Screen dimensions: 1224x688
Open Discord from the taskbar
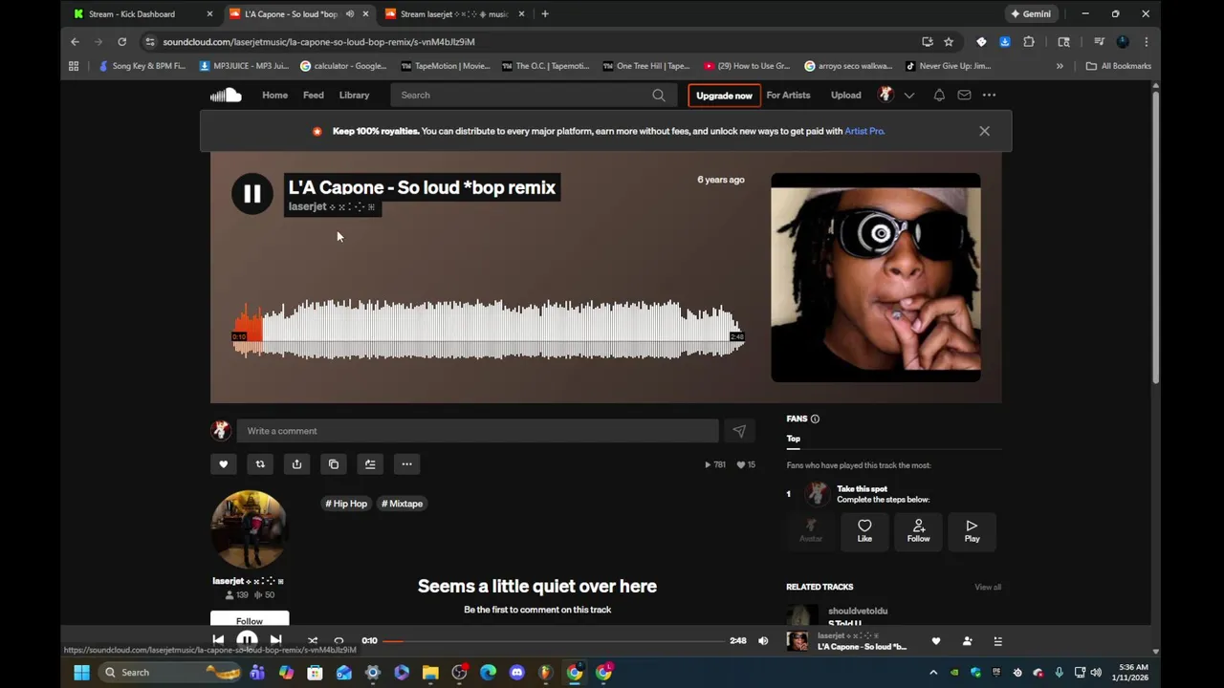(x=517, y=673)
